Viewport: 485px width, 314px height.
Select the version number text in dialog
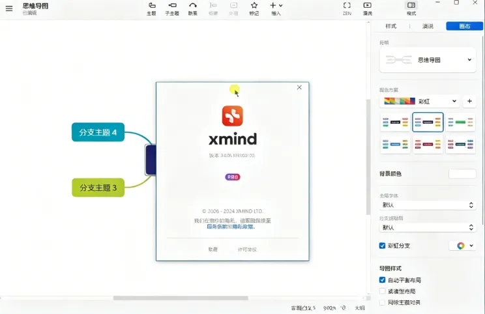232,156
